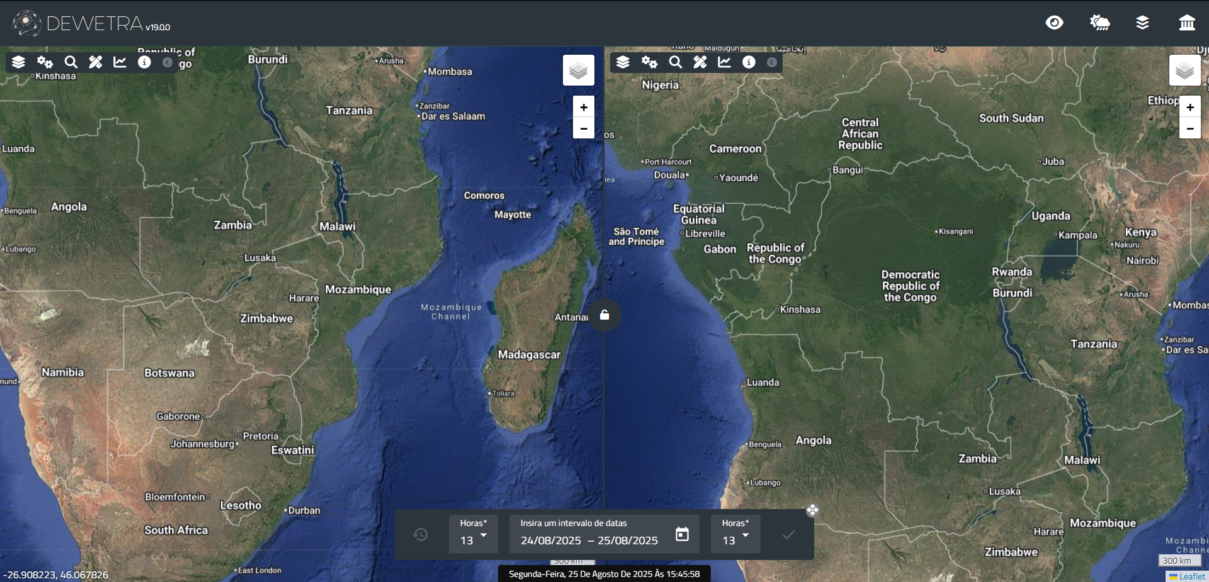Open the start Horas dropdown
The height and width of the screenshot is (582, 1209).
pos(474,535)
